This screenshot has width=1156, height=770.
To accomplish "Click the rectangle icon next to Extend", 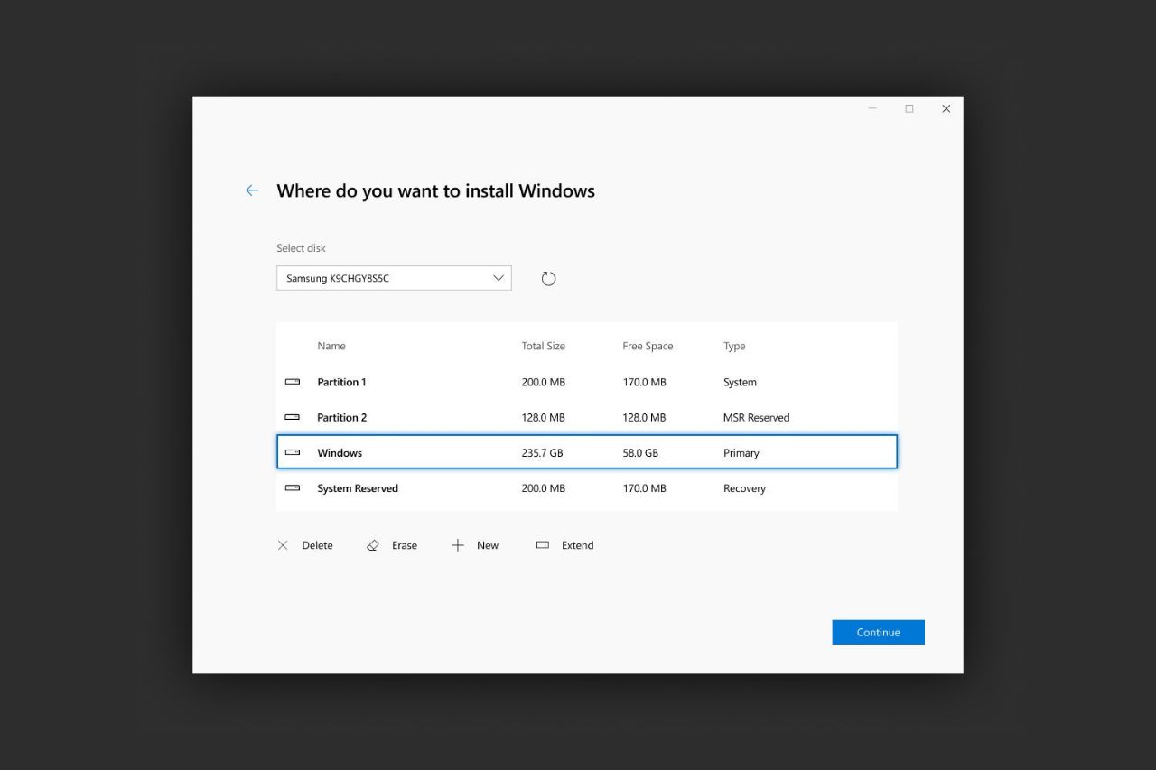I will 543,545.
